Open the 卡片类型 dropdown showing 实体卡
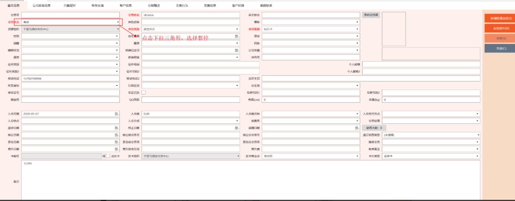This screenshot has height=201, width=515. (477, 156)
